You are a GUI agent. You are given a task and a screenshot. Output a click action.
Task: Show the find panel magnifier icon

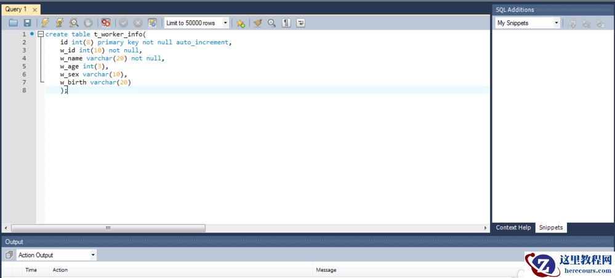point(272,23)
